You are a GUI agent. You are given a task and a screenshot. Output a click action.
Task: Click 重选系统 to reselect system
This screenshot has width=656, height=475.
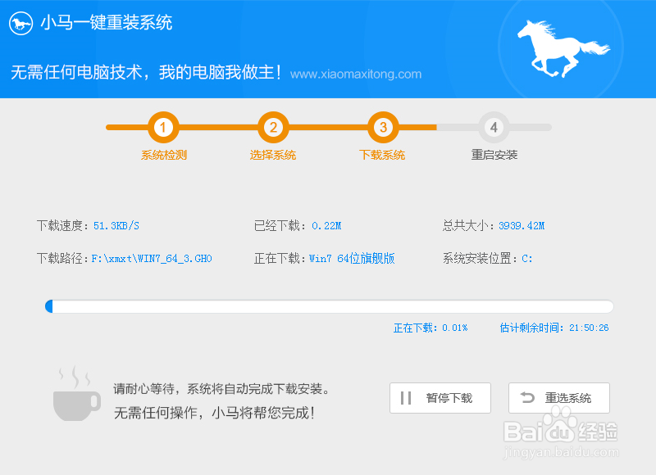coord(559,398)
